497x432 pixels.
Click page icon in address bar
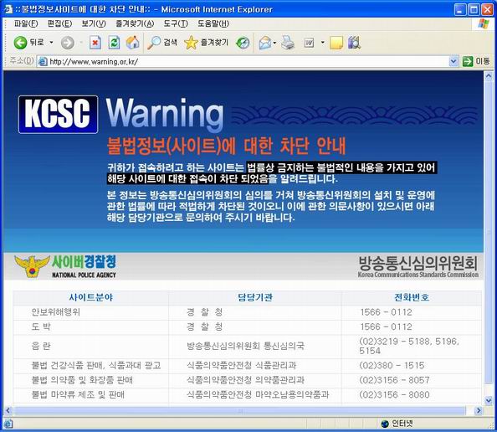43,61
